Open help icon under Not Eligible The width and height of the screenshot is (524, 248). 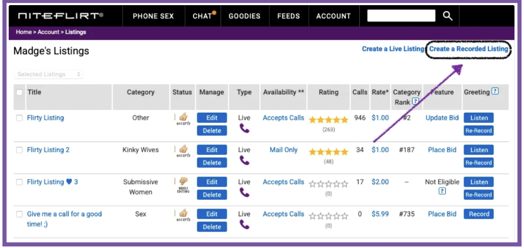coord(442,191)
